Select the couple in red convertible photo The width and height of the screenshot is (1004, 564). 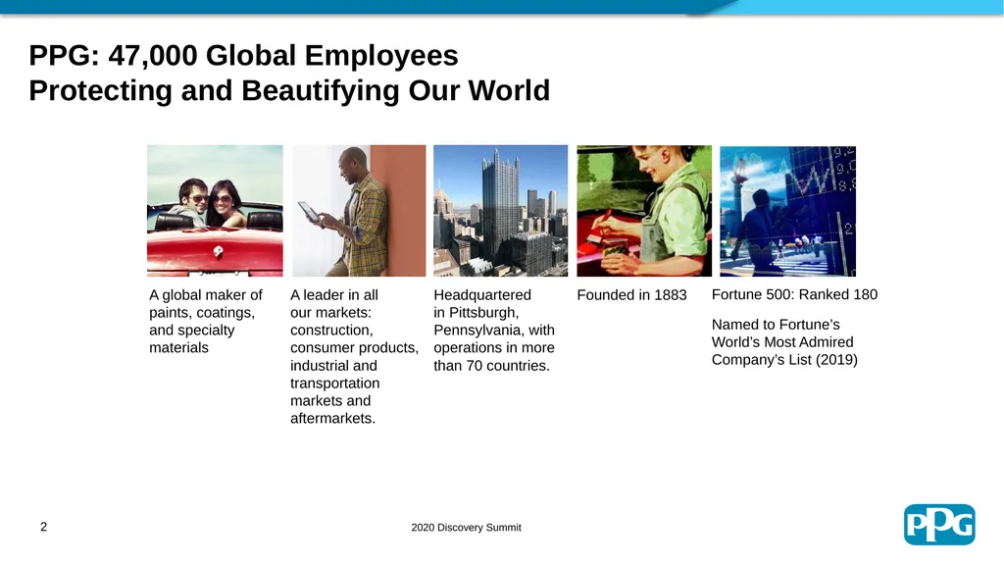[x=215, y=211]
